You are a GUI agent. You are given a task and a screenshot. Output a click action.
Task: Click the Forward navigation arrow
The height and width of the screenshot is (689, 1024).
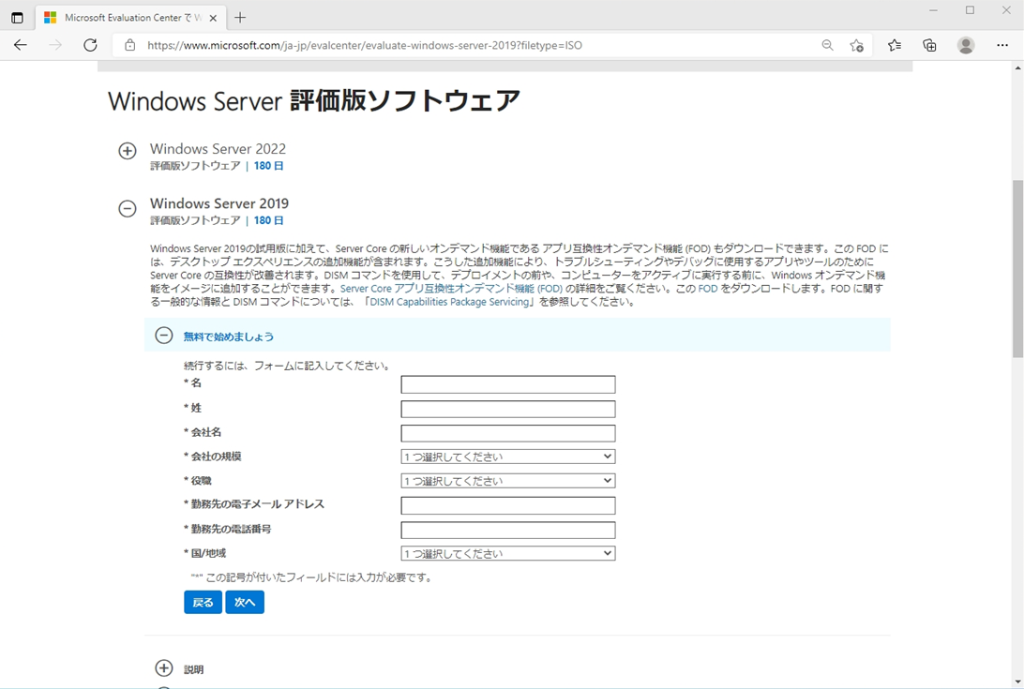click(56, 45)
